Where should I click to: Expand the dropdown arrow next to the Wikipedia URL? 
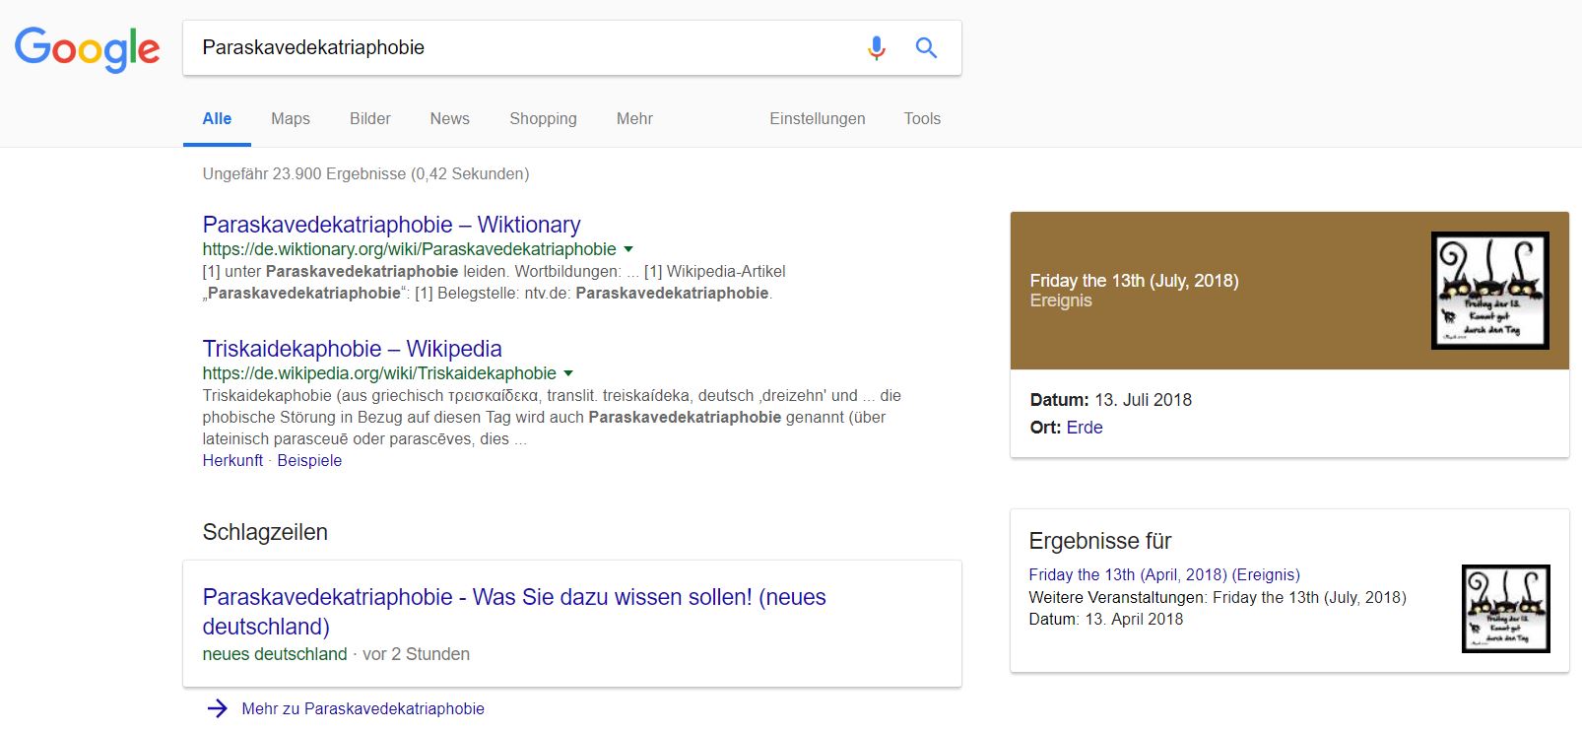[568, 373]
